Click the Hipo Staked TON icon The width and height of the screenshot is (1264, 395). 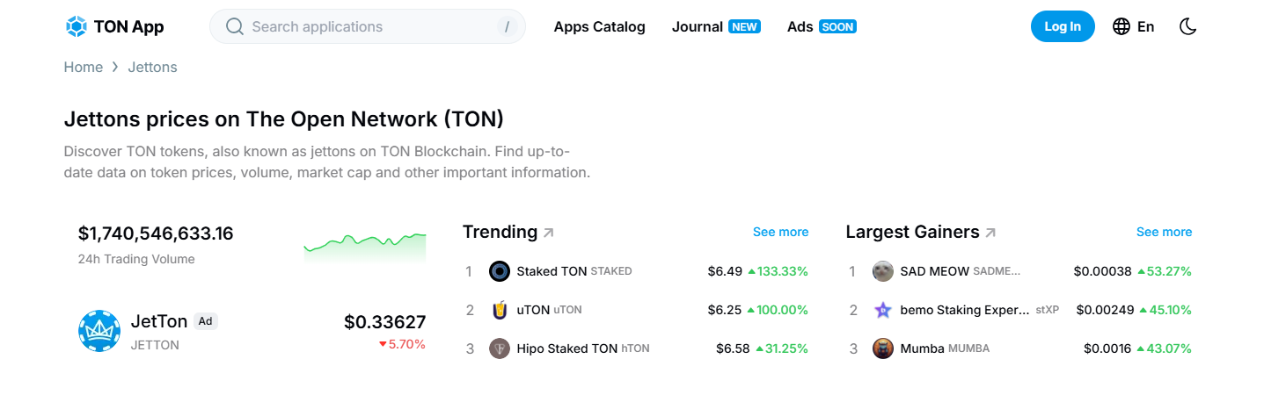(x=500, y=348)
